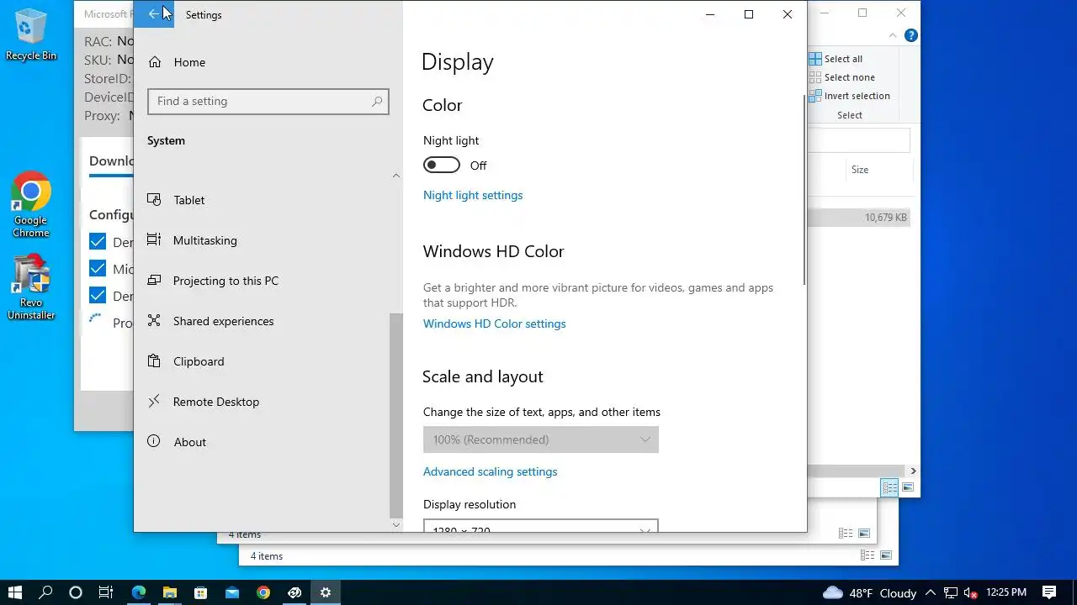The width and height of the screenshot is (1077, 605).
Task: Switch to large icons view in front Explorer
Action: pyautogui.click(x=908, y=487)
